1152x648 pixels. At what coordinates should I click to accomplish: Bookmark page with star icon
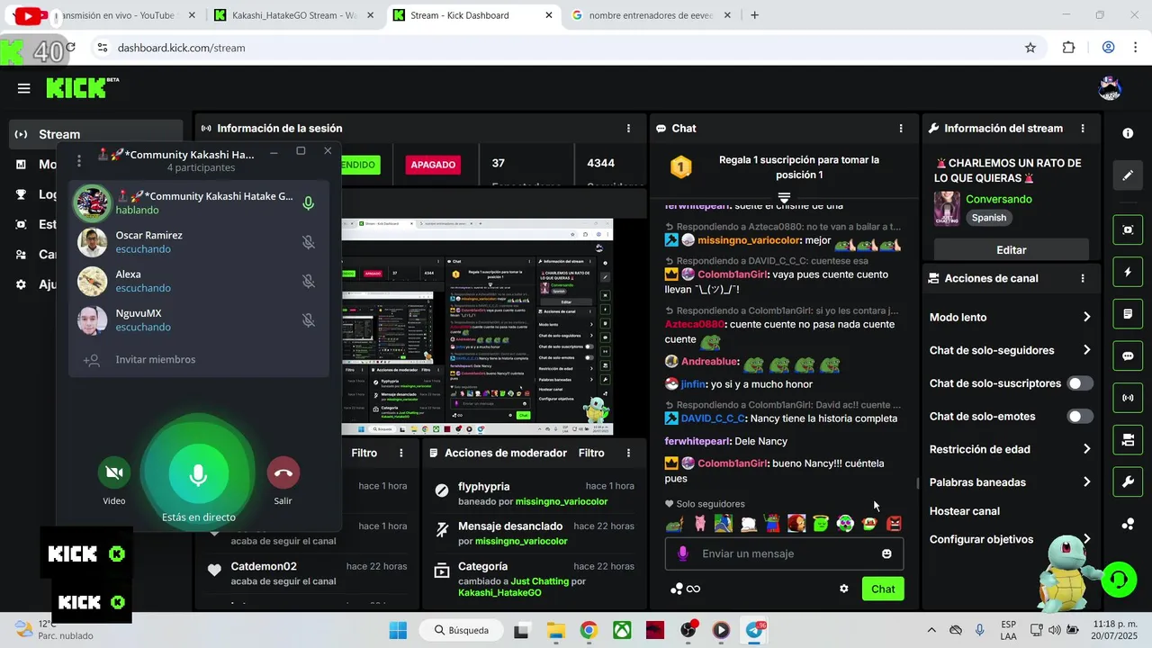(1030, 48)
